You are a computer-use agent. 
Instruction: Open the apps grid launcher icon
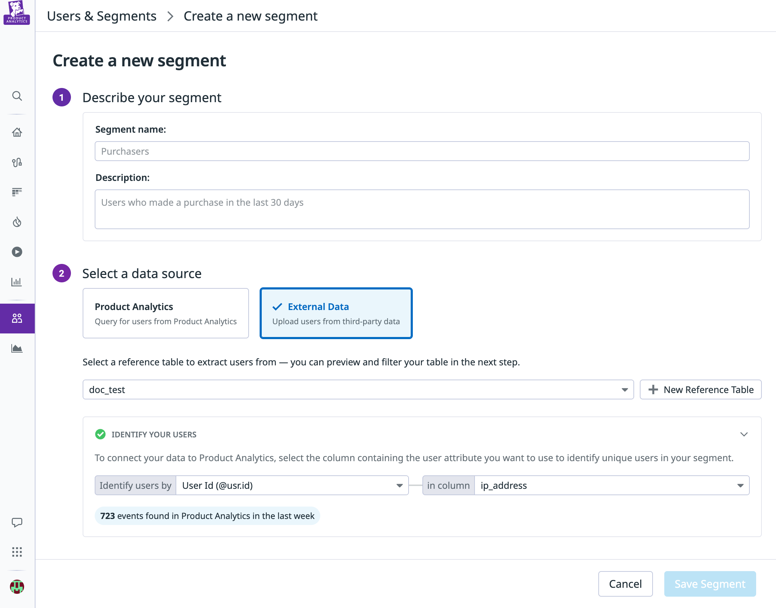tap(17, 552)
